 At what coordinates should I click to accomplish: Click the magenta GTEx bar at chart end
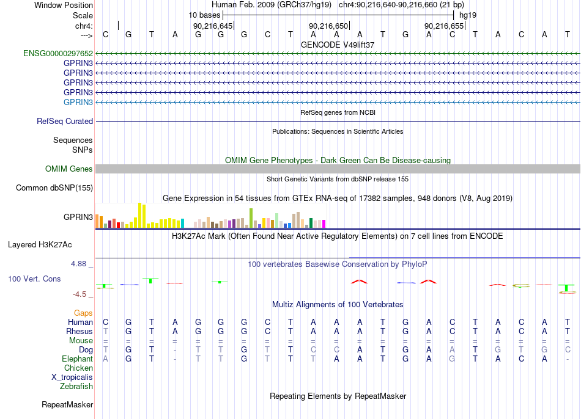tap(324, 224)
